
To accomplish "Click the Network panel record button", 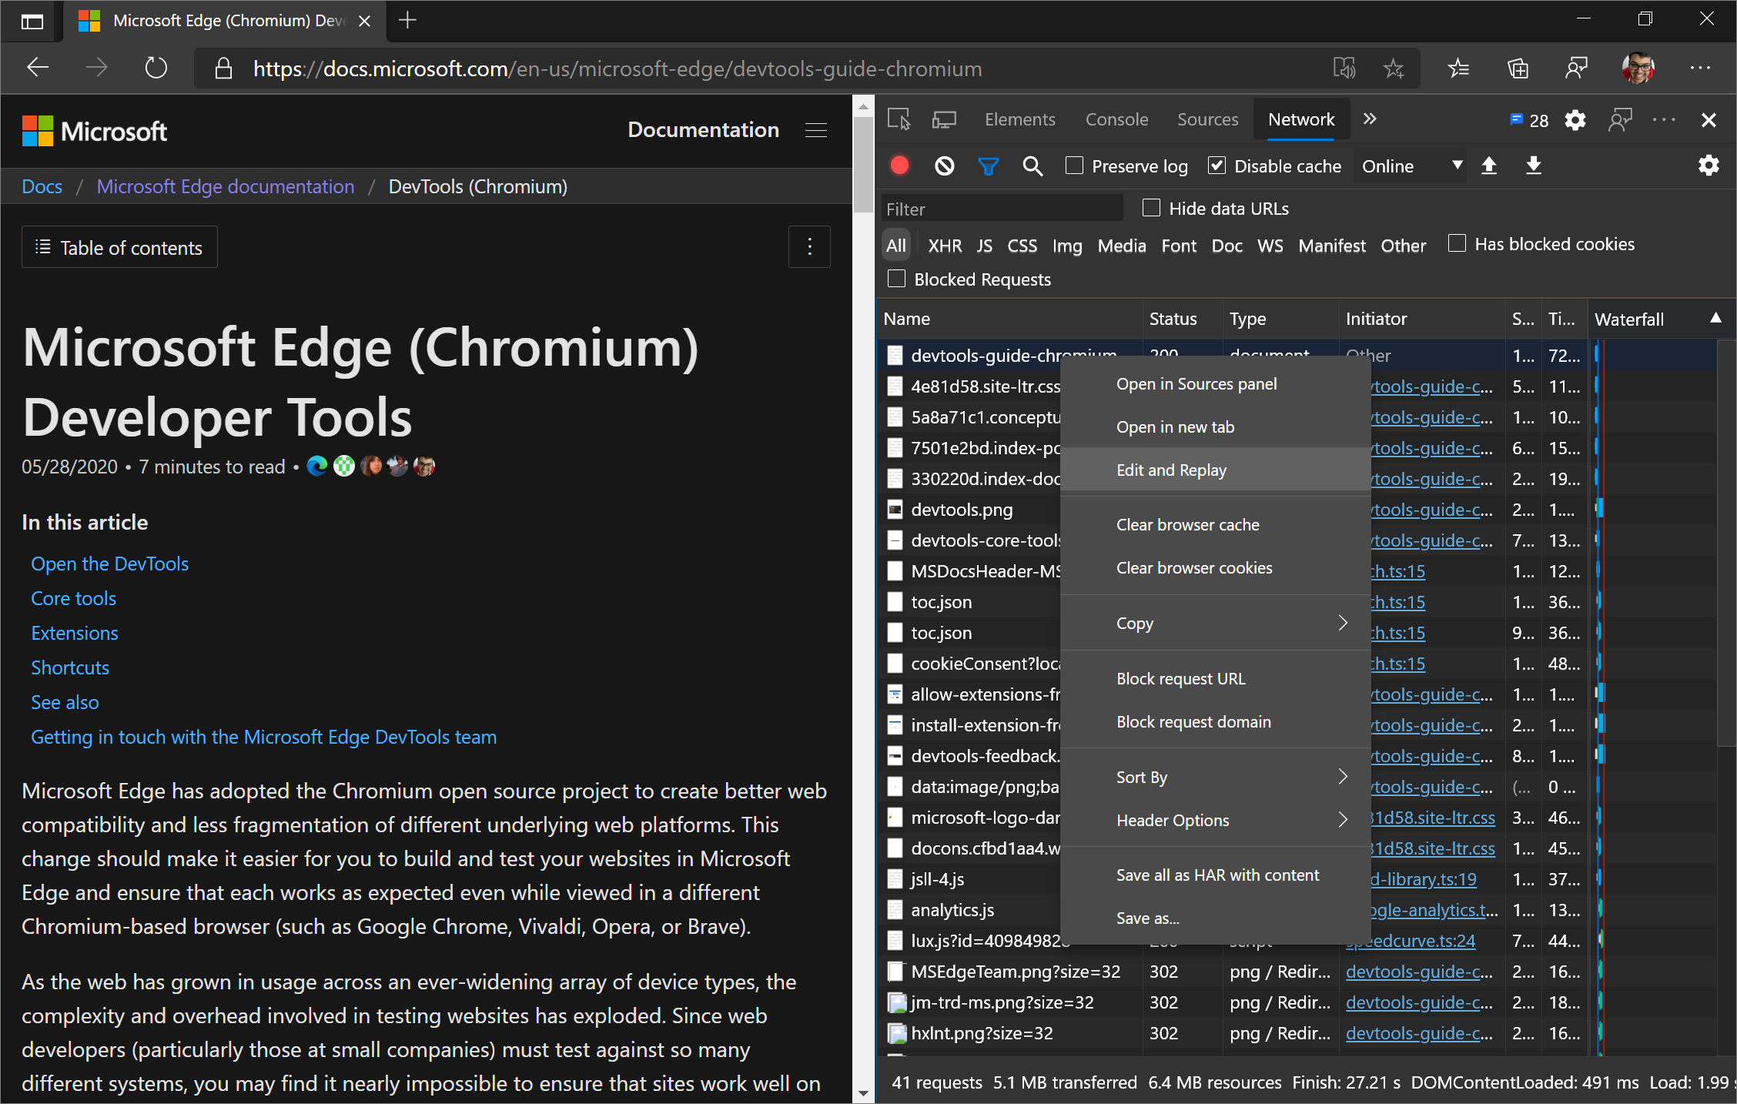I will point(902,166).
